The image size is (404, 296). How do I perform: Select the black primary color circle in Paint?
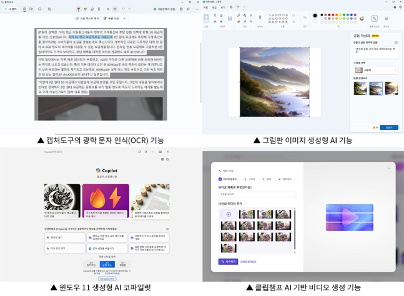[x=315, y=16]
